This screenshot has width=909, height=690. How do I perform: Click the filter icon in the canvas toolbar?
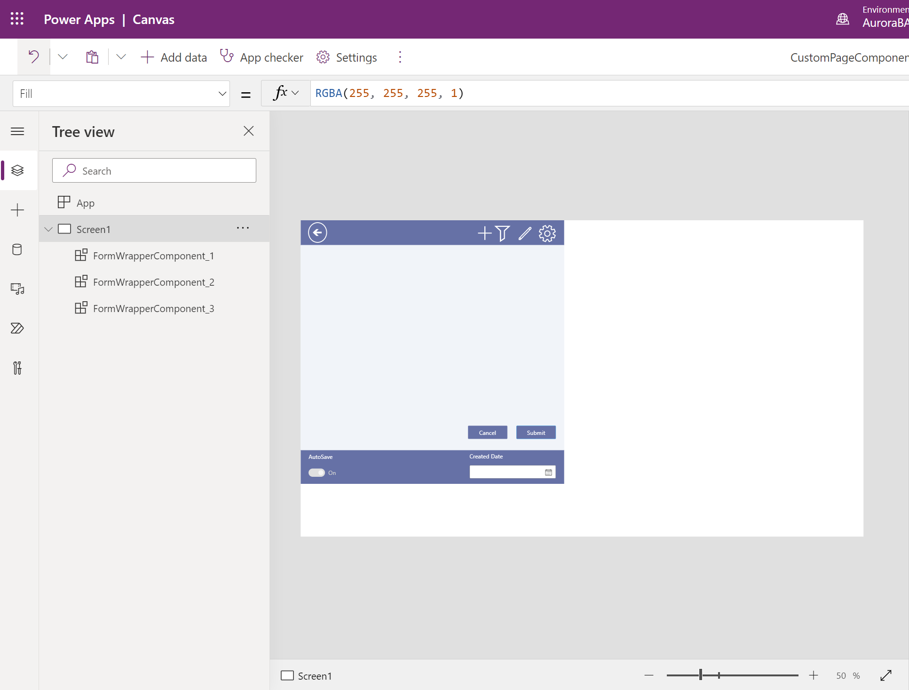[x=503, y=233]
